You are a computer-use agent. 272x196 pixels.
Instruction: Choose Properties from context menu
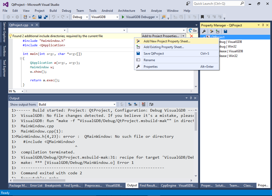[x=177, y=67]
